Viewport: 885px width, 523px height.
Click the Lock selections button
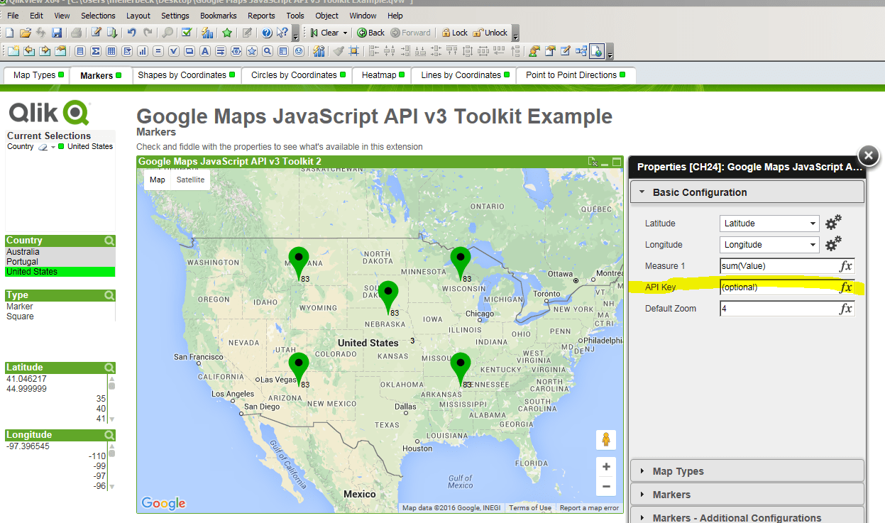(454, 33)
